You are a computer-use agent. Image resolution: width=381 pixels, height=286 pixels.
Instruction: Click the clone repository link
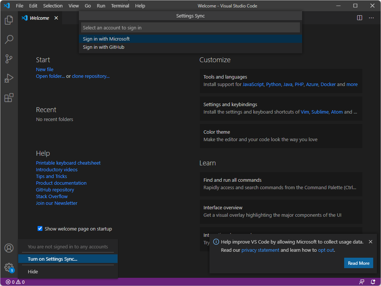[91, 76]
